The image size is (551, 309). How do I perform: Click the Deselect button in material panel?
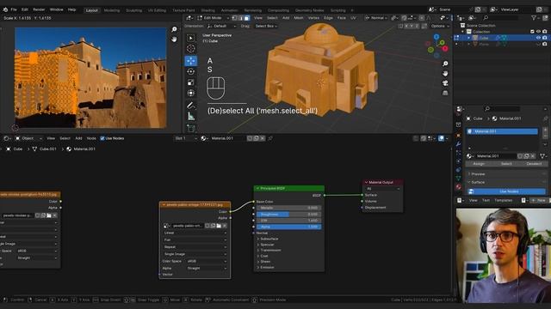click(x=534, y=164)
